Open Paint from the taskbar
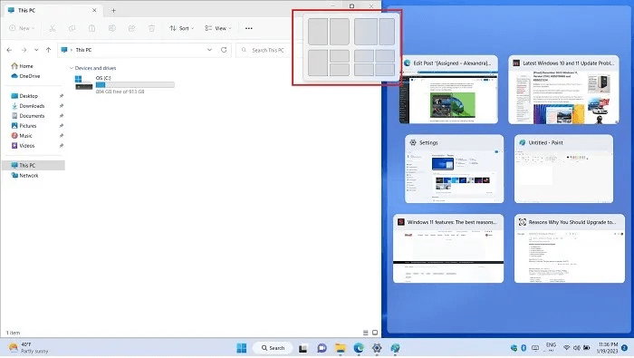Screen dimensions: 634x358 coord(395,348)
